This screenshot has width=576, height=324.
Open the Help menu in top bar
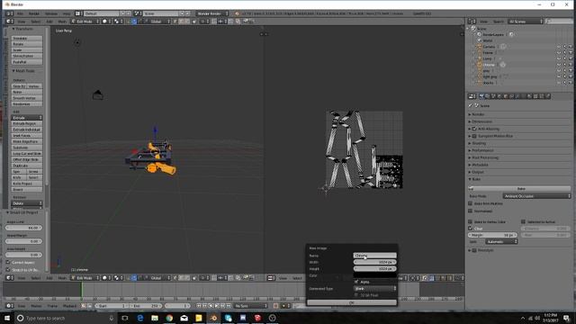pos(66,13)
